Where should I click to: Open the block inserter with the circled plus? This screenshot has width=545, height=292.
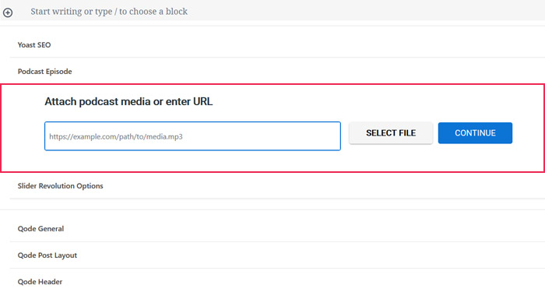[x=8, y=13]
